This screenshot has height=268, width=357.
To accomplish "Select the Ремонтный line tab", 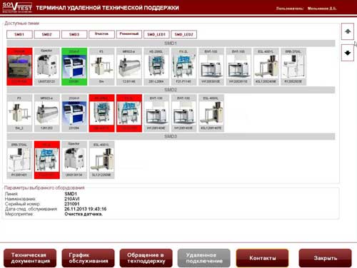I will [x=129, y=34].
